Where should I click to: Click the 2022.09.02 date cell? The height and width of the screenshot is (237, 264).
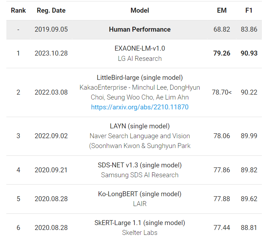[51, 136]
